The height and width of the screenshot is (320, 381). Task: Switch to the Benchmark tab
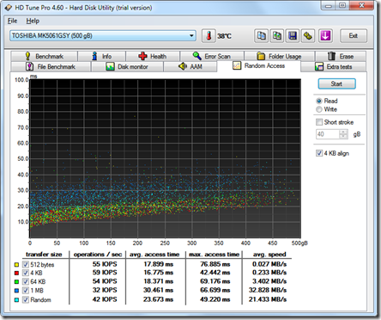pos(44,56)
